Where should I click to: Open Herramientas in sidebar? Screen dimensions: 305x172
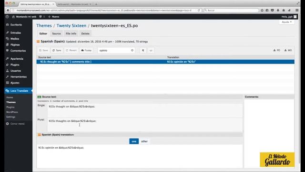[19, 77]
